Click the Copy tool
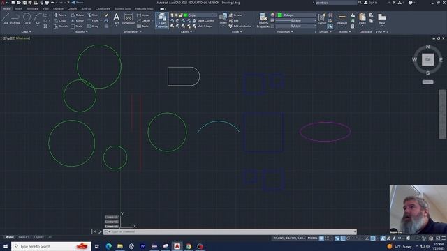The width and height of the screenshot is (447, 251). pyautogui.click(x=60, y=21)
